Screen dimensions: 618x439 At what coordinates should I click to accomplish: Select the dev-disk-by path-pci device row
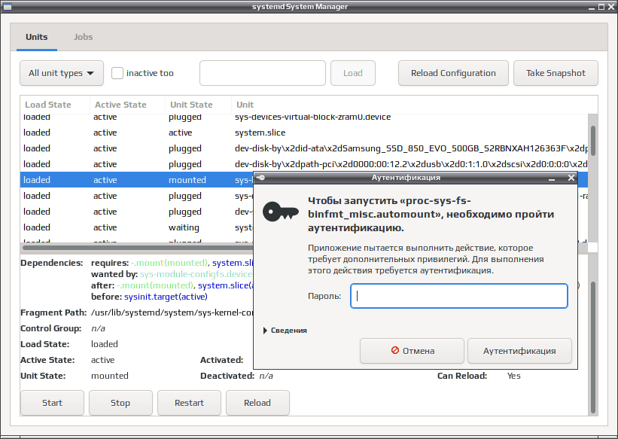[x=304, y=164]
